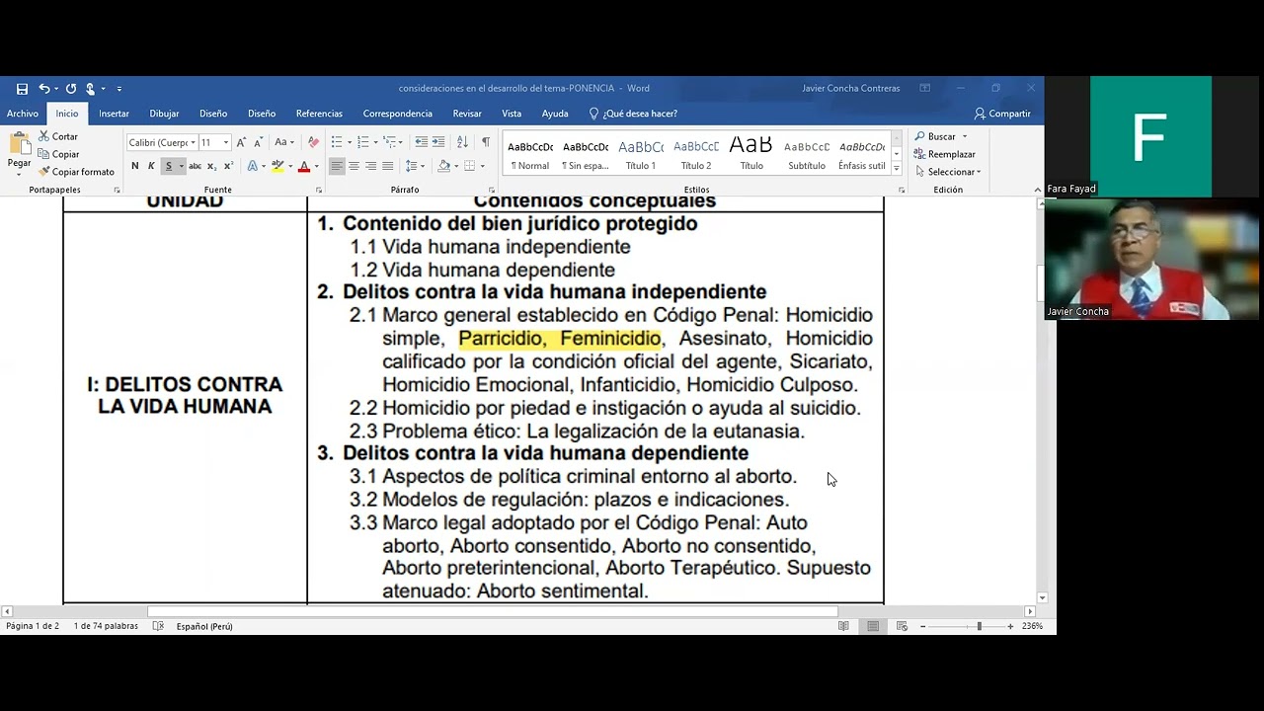Click Seleccionar in Edición group

[x=947, y=172]
